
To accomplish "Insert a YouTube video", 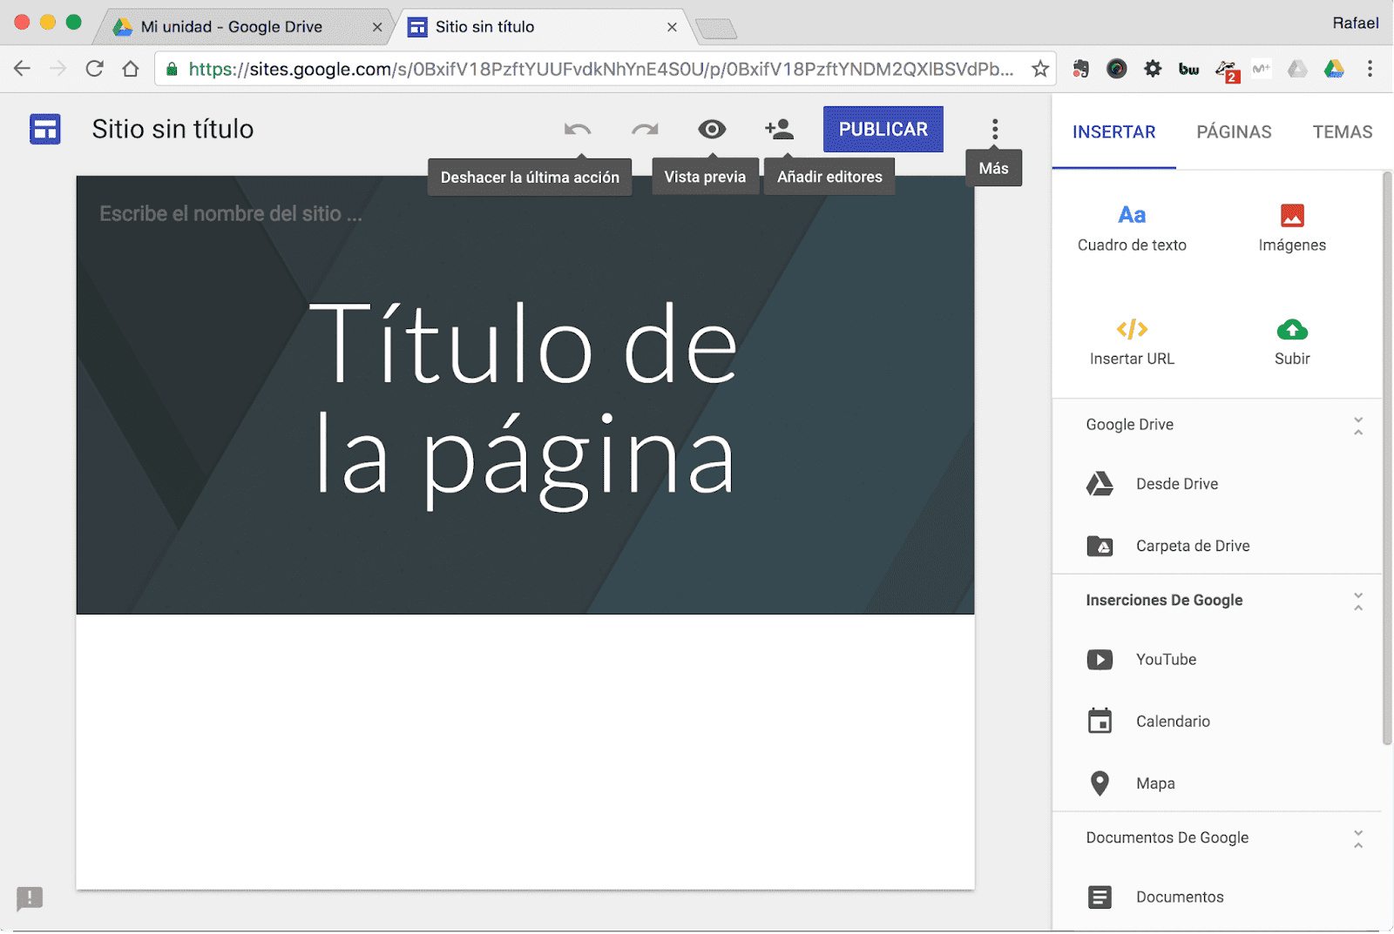I will [x=1166, y=659].
